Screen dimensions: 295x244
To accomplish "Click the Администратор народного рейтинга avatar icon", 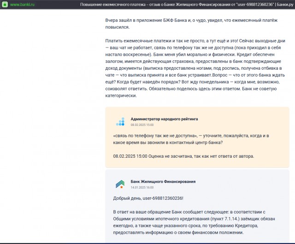I will pyautogui.click(x=120, y=121).
